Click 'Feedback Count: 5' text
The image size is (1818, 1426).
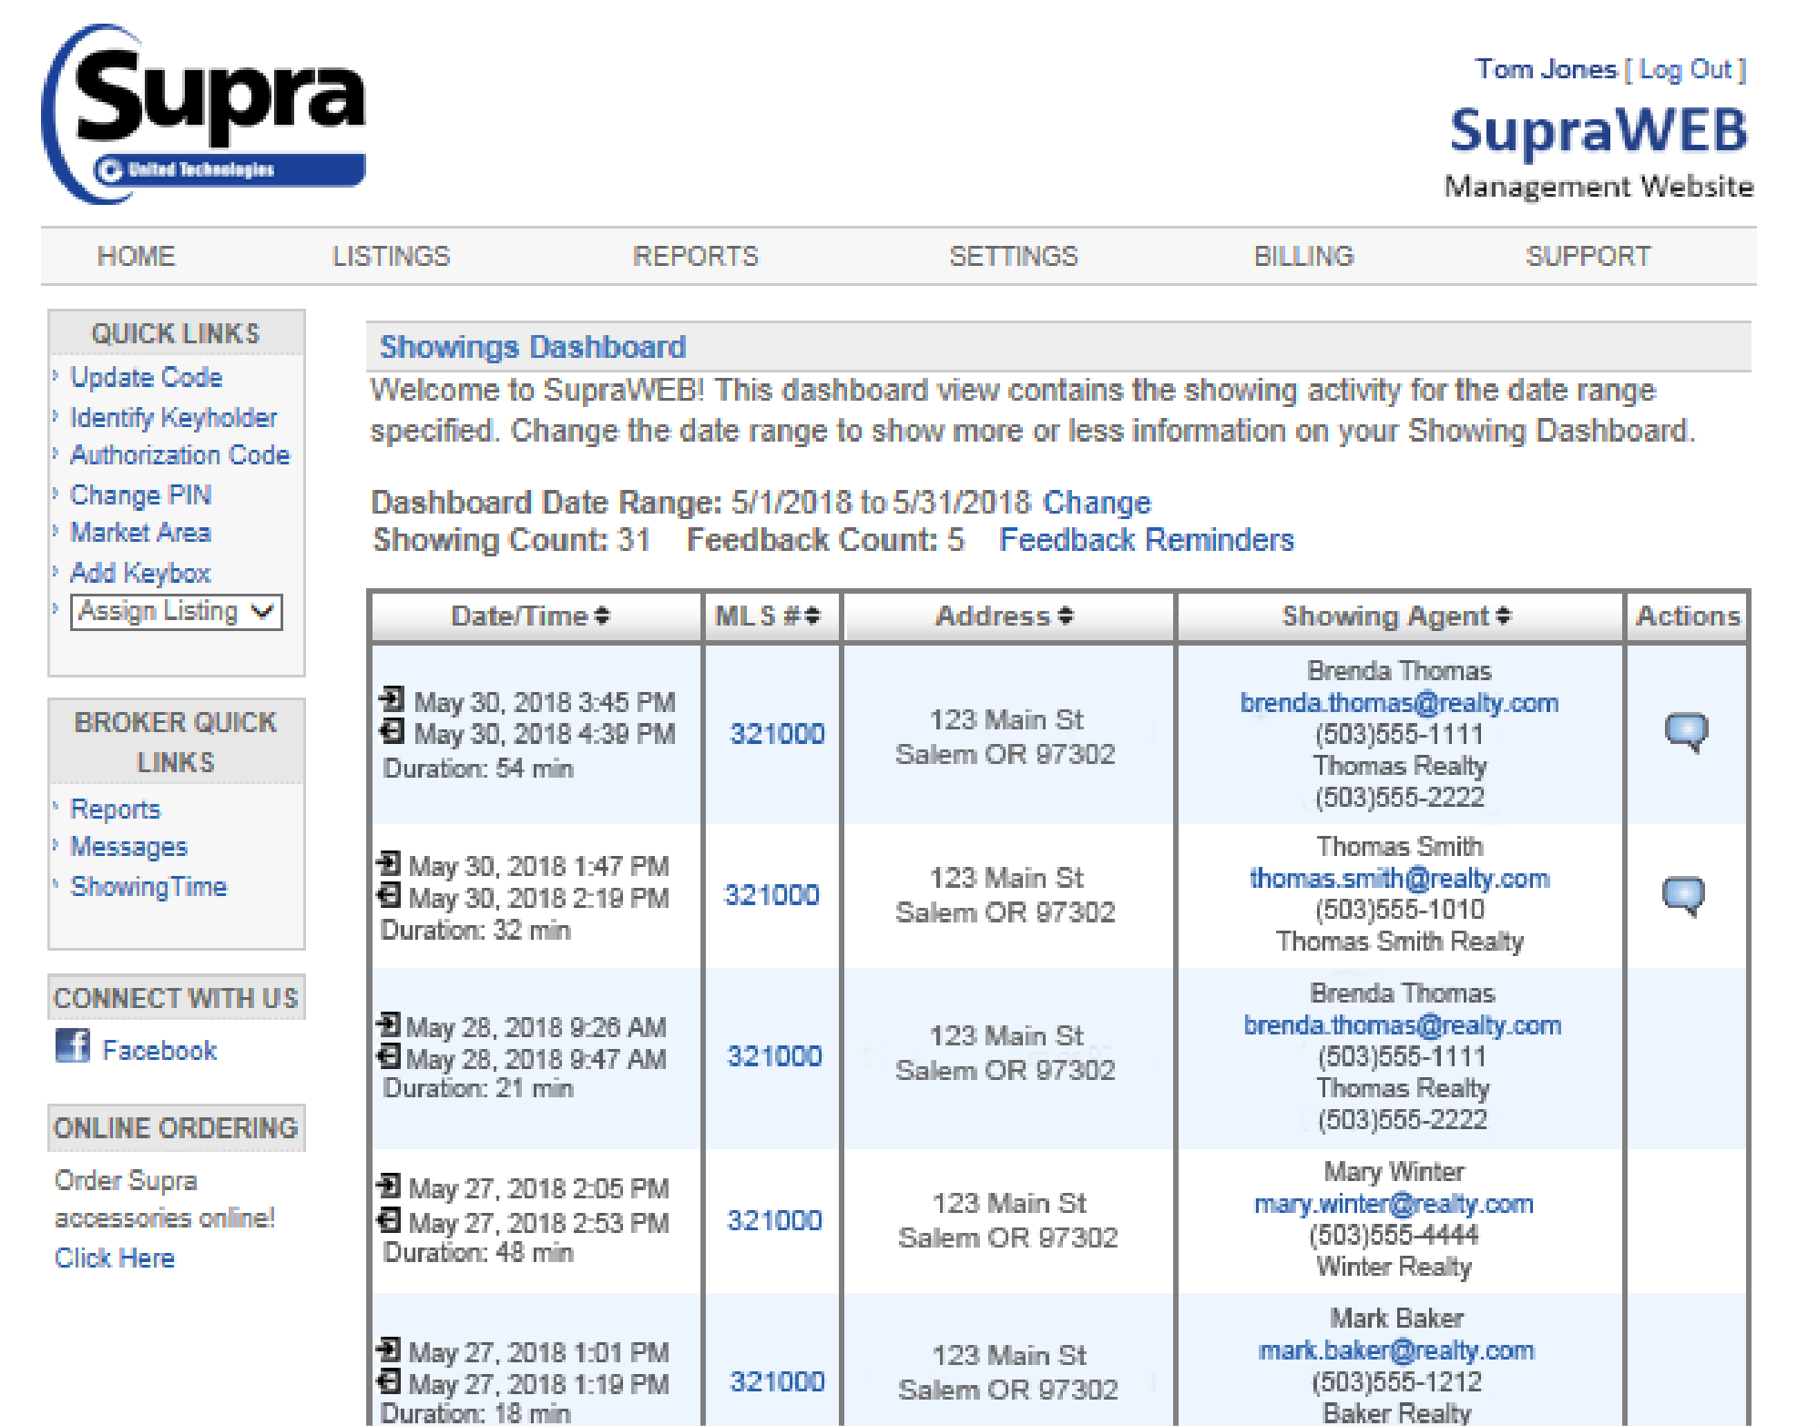pos(825,540)
